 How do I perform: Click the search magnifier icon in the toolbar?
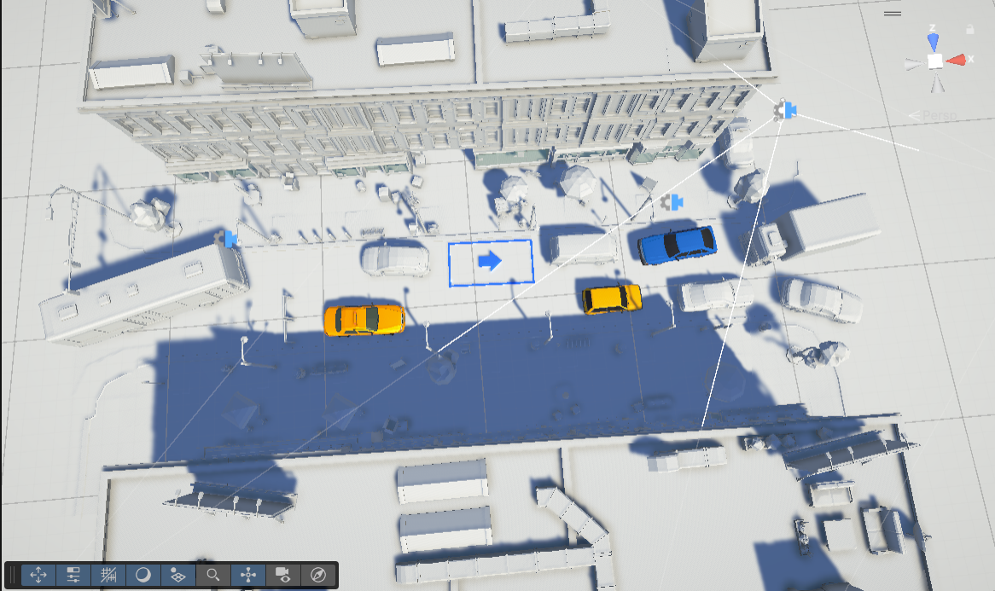point(213,575)
